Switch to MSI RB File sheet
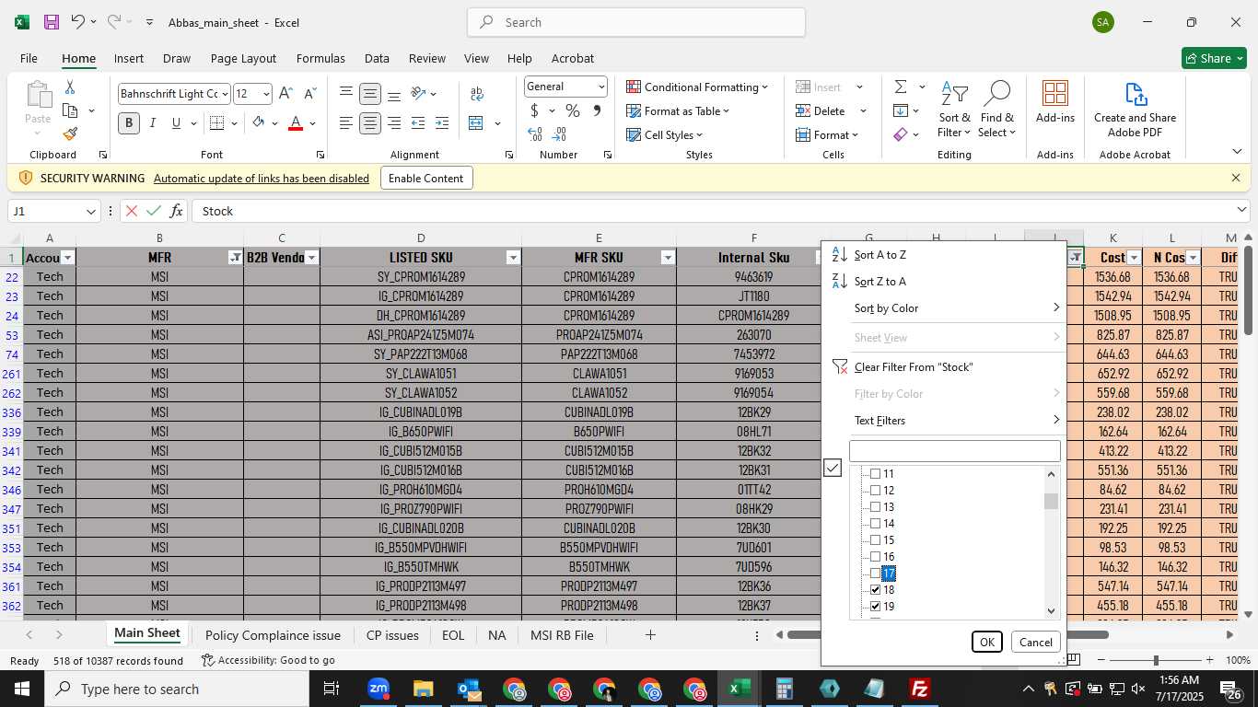 562,635
